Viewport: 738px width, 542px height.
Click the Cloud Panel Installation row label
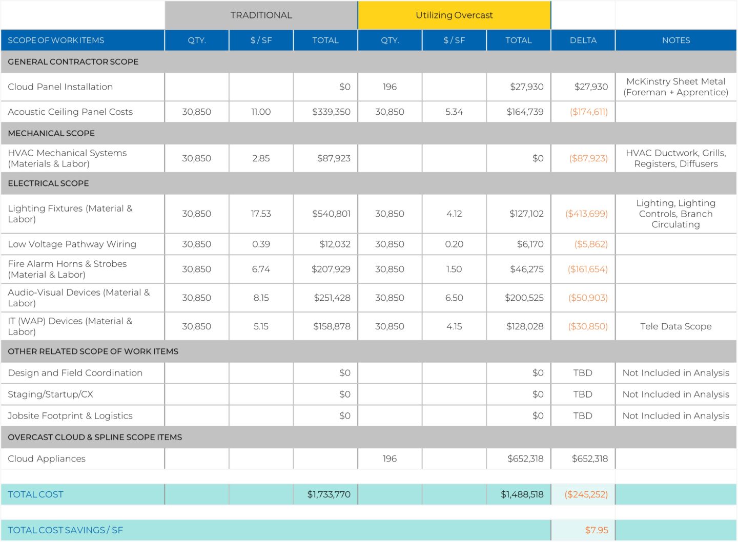point(60,87)
